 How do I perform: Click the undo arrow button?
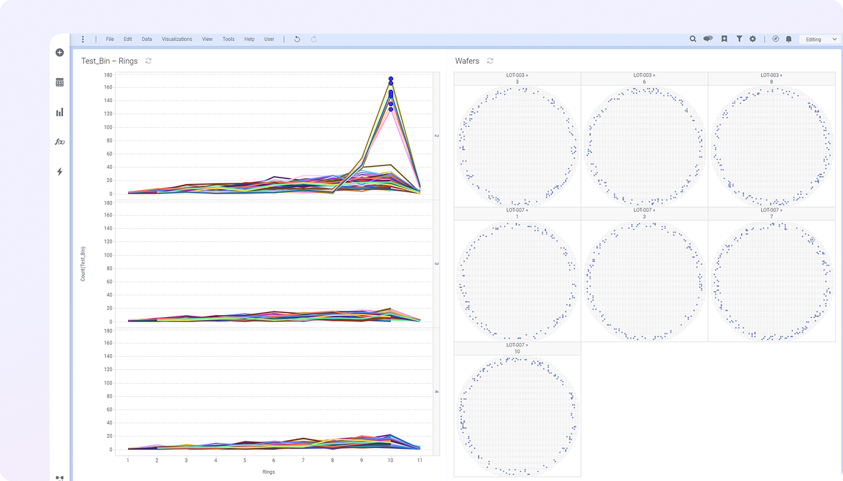click(297, 39)
